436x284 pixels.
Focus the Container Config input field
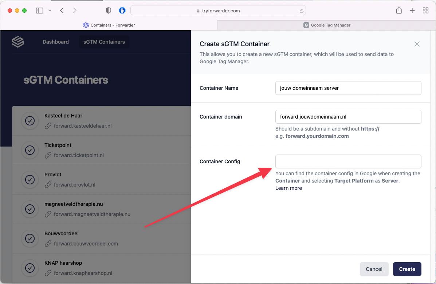348,161
